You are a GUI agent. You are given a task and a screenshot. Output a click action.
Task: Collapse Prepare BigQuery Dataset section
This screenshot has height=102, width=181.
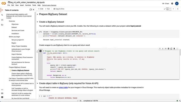click(x=37, y=14)
